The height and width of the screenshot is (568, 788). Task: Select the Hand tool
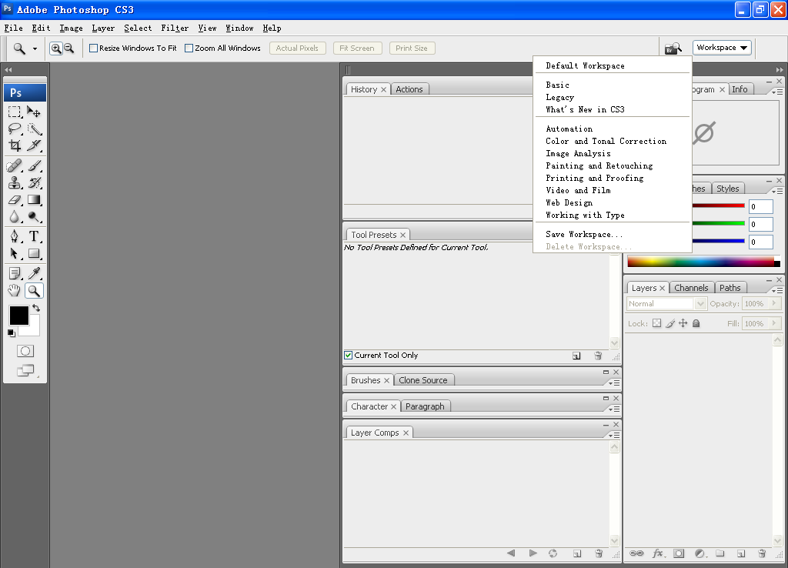15,290
